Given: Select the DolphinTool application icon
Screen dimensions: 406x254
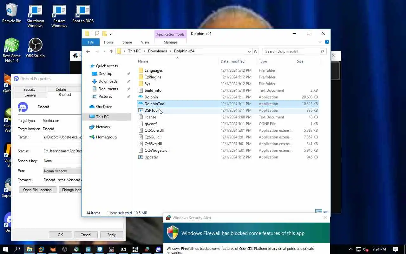Looking at the screenshot, I should [x=141, y=104].
